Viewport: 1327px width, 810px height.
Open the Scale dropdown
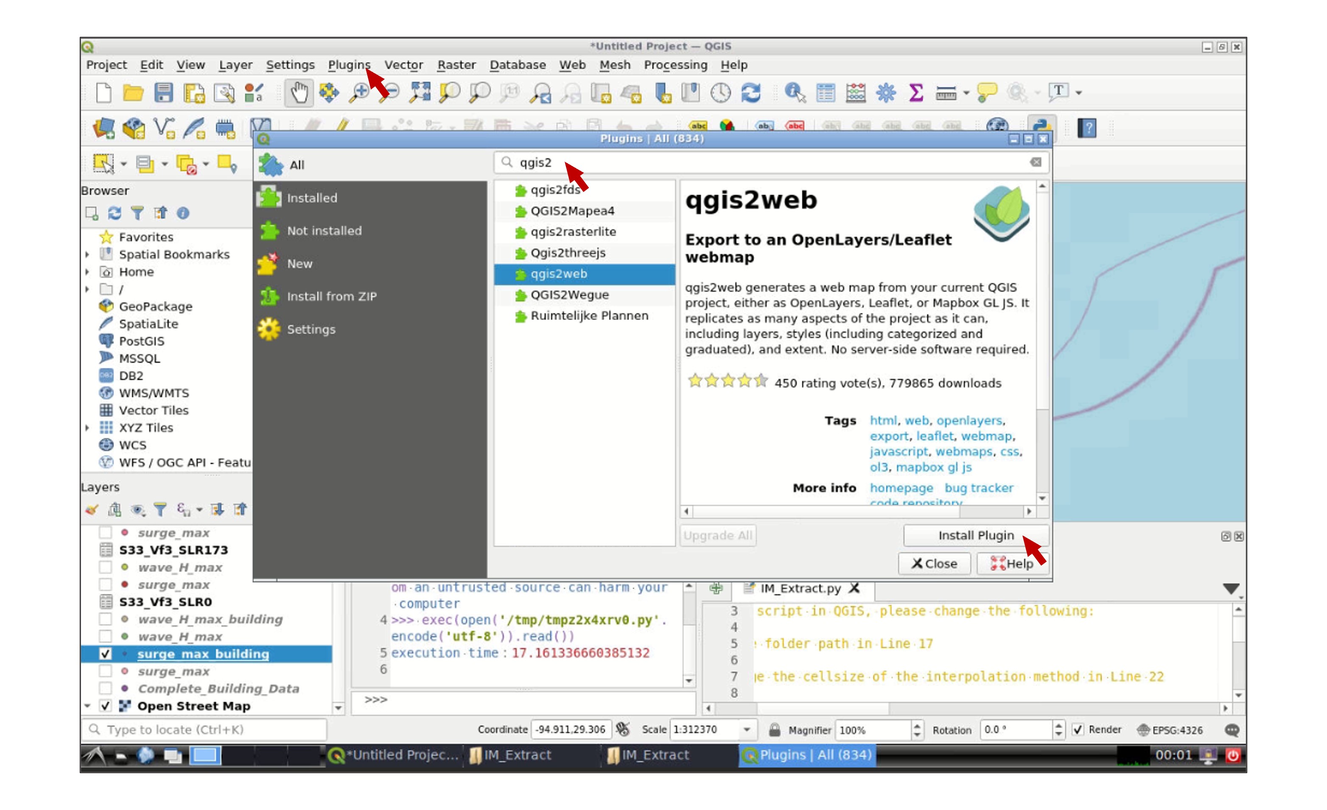[x=747, y=729]
